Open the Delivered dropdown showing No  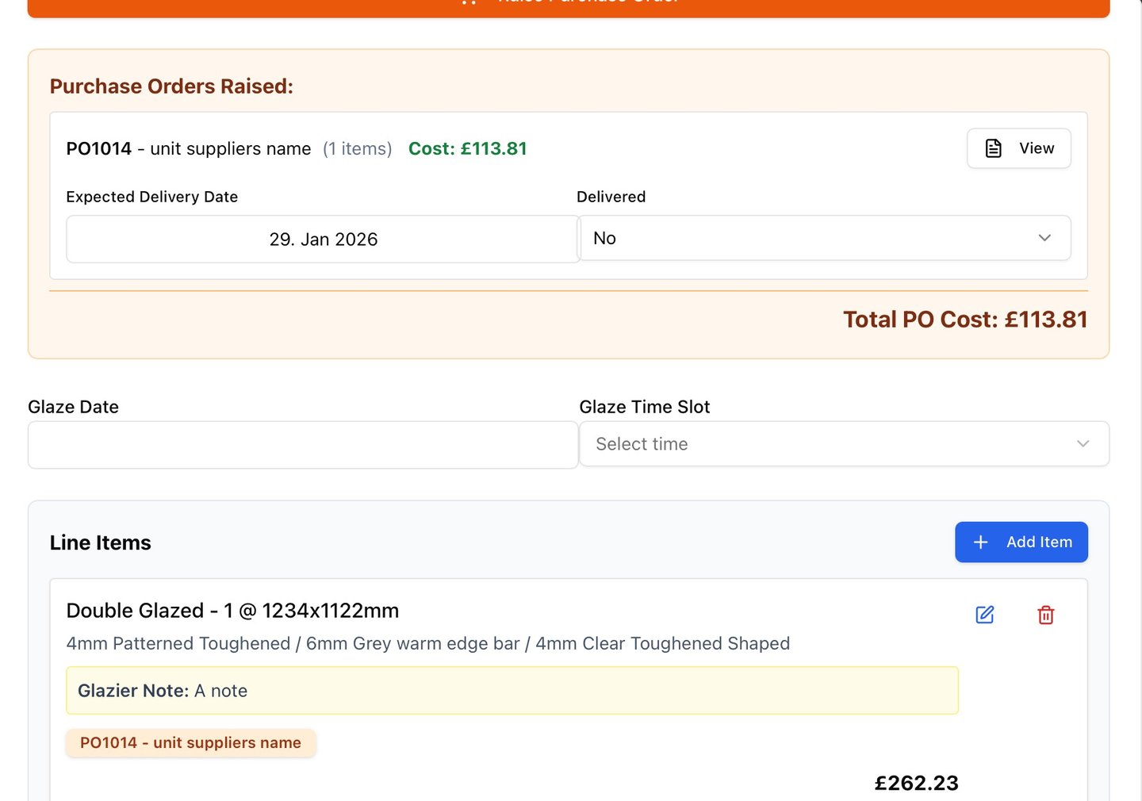(x=825, y=238)
